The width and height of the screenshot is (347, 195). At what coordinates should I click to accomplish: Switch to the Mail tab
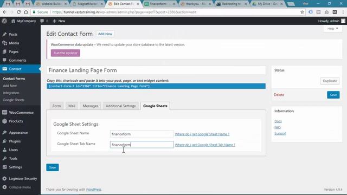coord(72,106)
